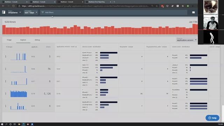
Task: Switch to the Triage tab
Action: click(x=9, y=40)
